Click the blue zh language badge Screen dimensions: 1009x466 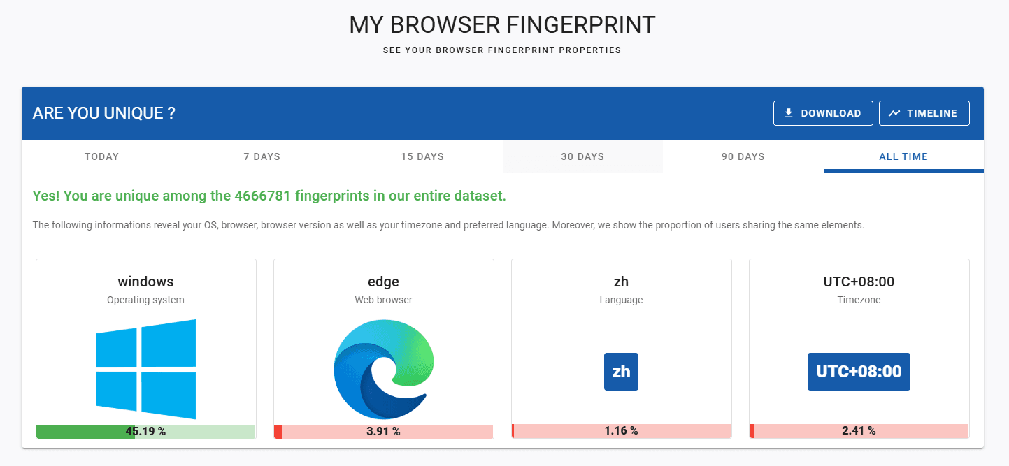(621, 372)
